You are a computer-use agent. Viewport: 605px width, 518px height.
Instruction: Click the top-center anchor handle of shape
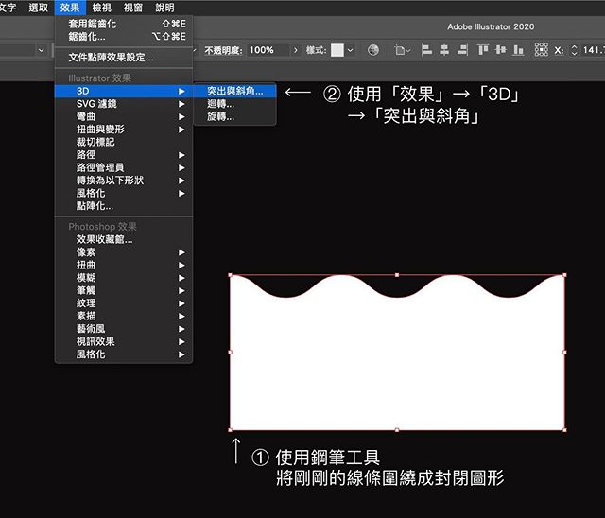tap(397, 275)
